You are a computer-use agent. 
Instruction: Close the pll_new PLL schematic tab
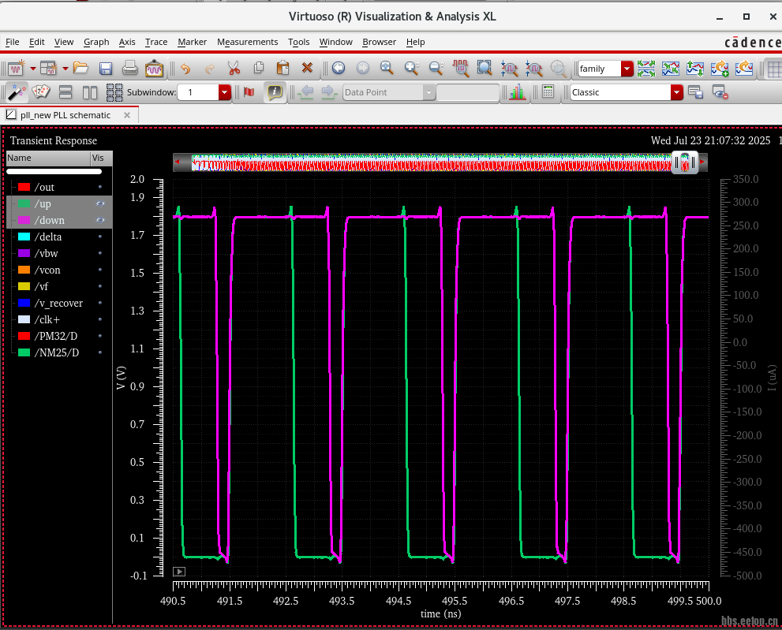click(127, 115)
